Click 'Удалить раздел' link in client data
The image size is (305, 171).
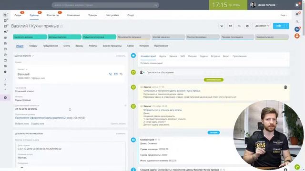tap(118, 123)
